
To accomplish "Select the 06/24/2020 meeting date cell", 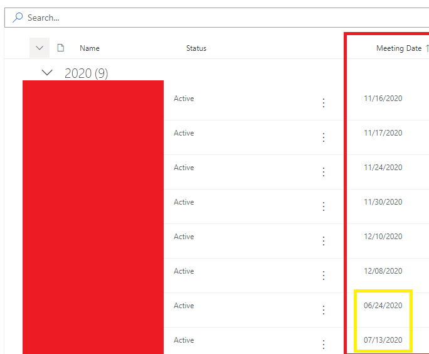I will [x=383, y=305].
